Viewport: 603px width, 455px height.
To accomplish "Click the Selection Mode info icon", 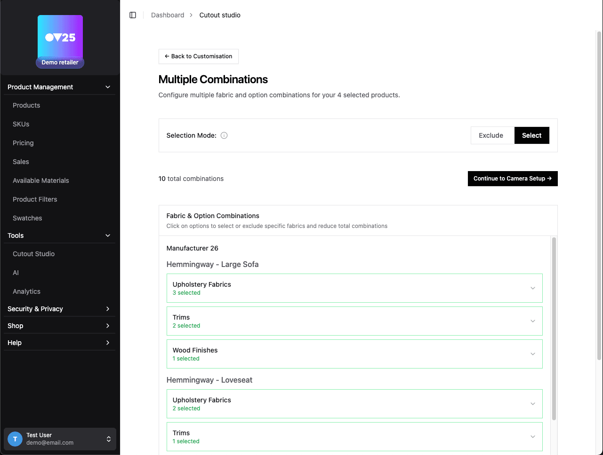I will coord(224,135).
